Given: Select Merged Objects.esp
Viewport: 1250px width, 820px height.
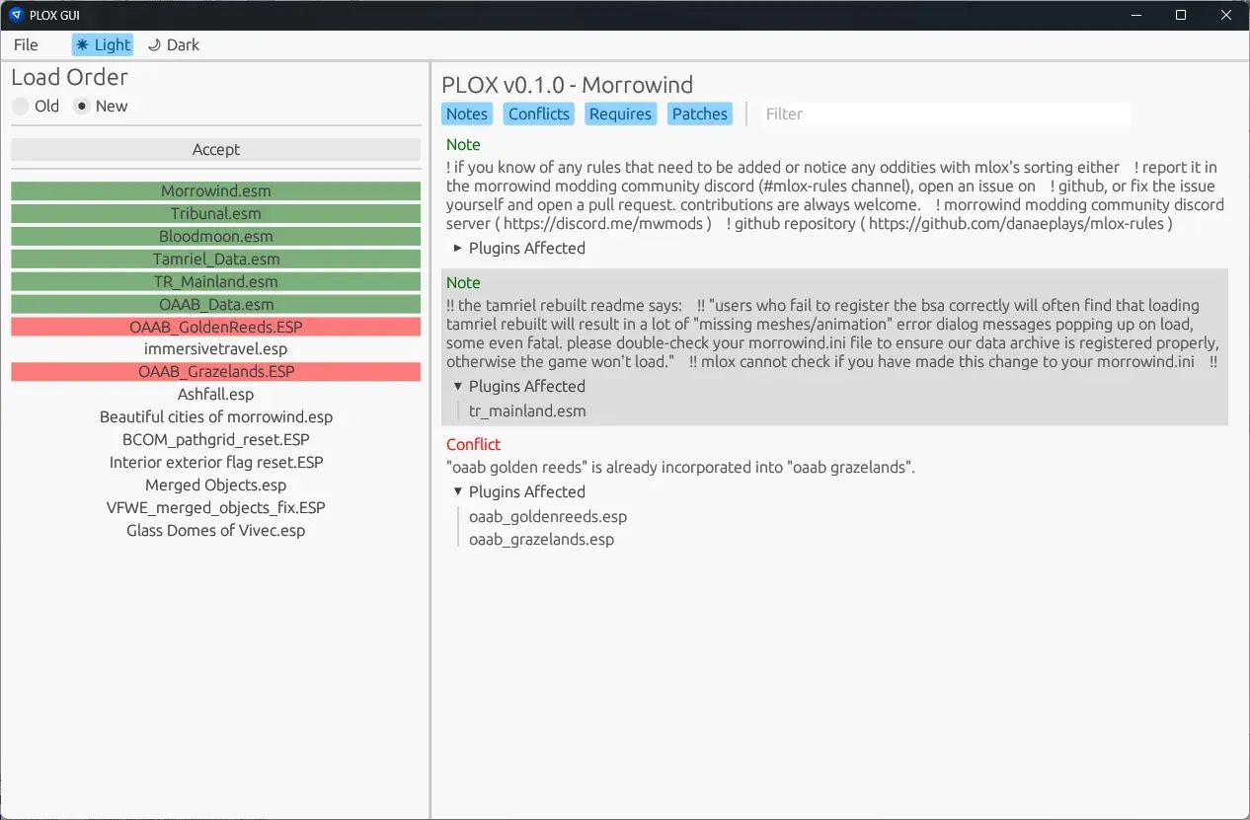Looking at the screenshot, I should click(x=216, y=485).
